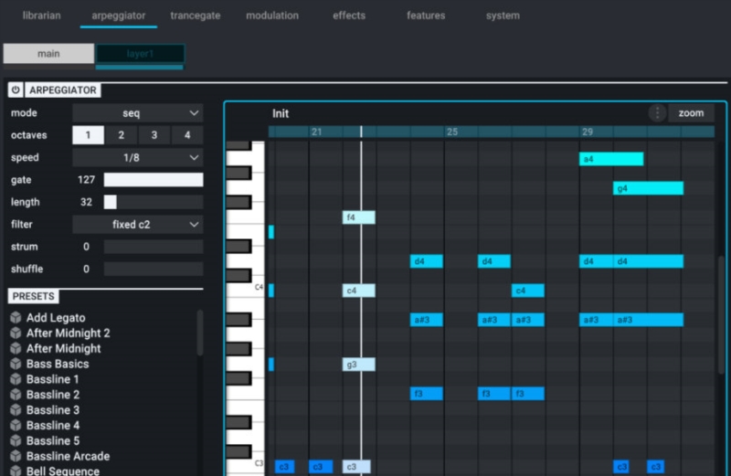The image size is (731, 476).
Task: Load the Bell Sequence preset
Action: [x=62, y=471]
